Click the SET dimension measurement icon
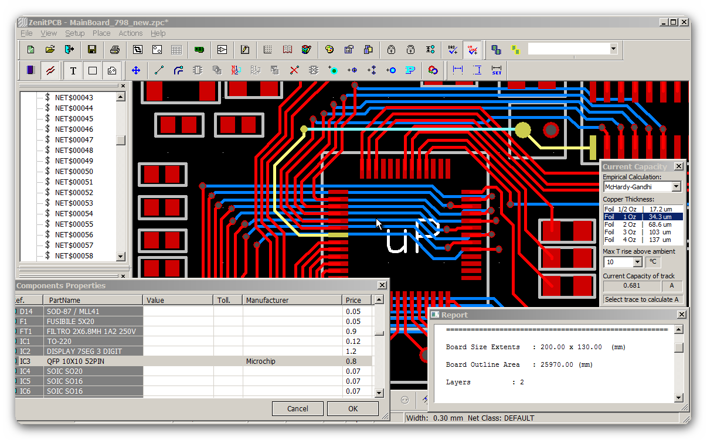Screen dimensions: 707x440 click(x=497, y=71)
